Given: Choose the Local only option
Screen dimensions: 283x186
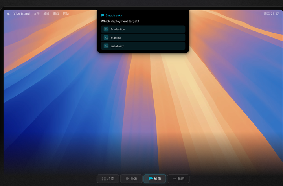Looking at the screenshot, I should pyautogui.click(x=143, y=46).
